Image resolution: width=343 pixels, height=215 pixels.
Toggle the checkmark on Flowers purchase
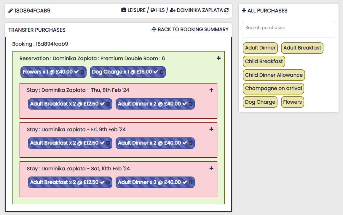pos(76,72)
